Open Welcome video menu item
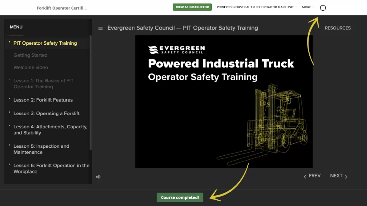367x206 pixels. point(31,68)
